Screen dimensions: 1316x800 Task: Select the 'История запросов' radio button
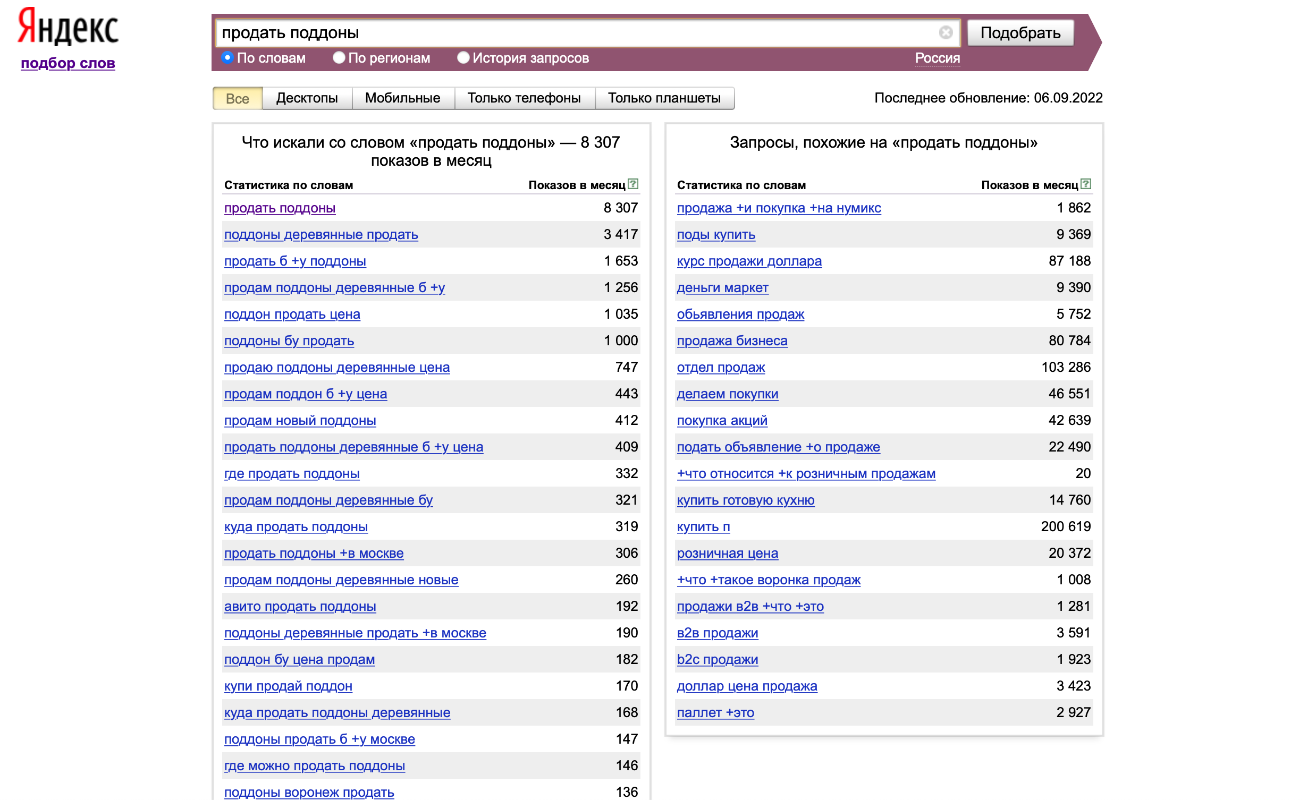point(463,58)
